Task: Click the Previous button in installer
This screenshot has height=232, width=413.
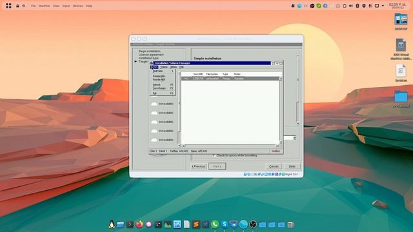Action: [199, 166]
